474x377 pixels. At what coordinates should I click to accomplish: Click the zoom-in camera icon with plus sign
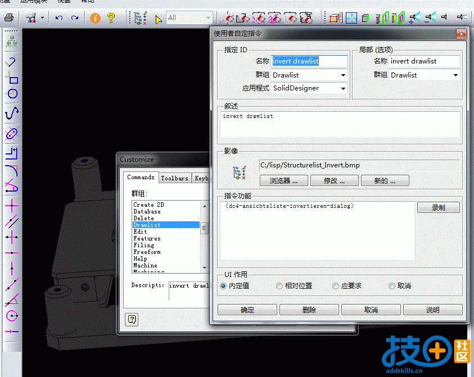click(414, 17)
